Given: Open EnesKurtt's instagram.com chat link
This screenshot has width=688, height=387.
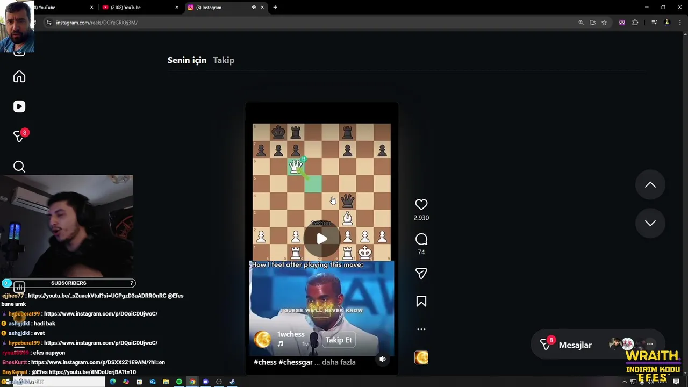Looking at the screenshot, I should (x=98, y=362).
